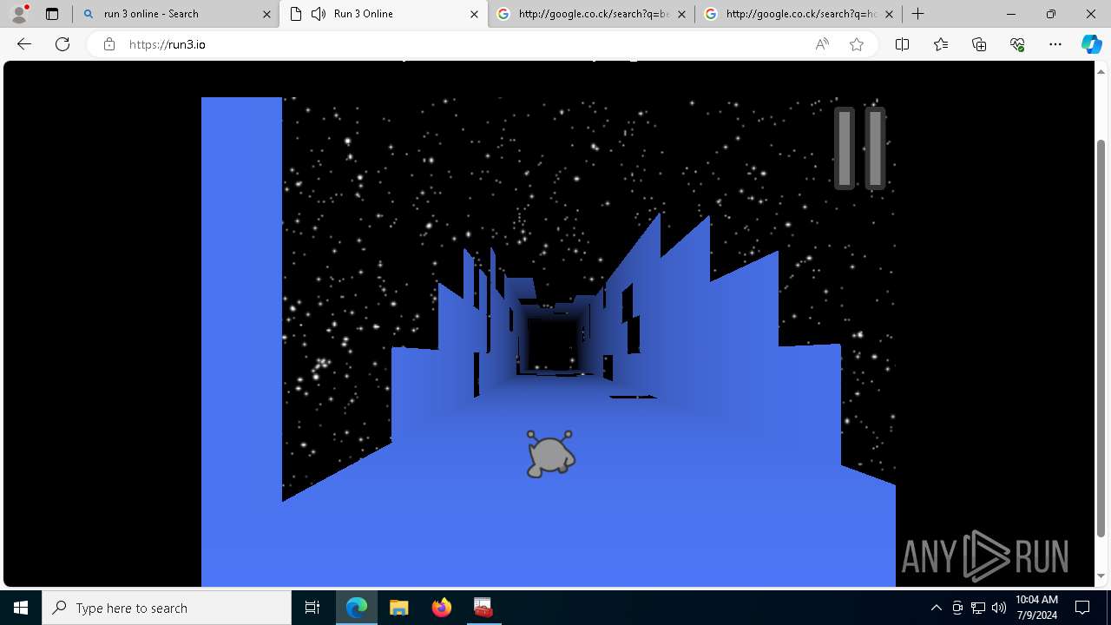1111x625 pixels.
Task: Open Browser essentials icon
Action: 1017,44
